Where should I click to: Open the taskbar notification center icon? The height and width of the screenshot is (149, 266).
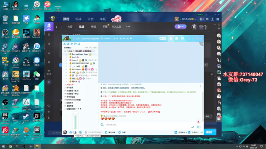pyautogui.click(x=261, y=146)
